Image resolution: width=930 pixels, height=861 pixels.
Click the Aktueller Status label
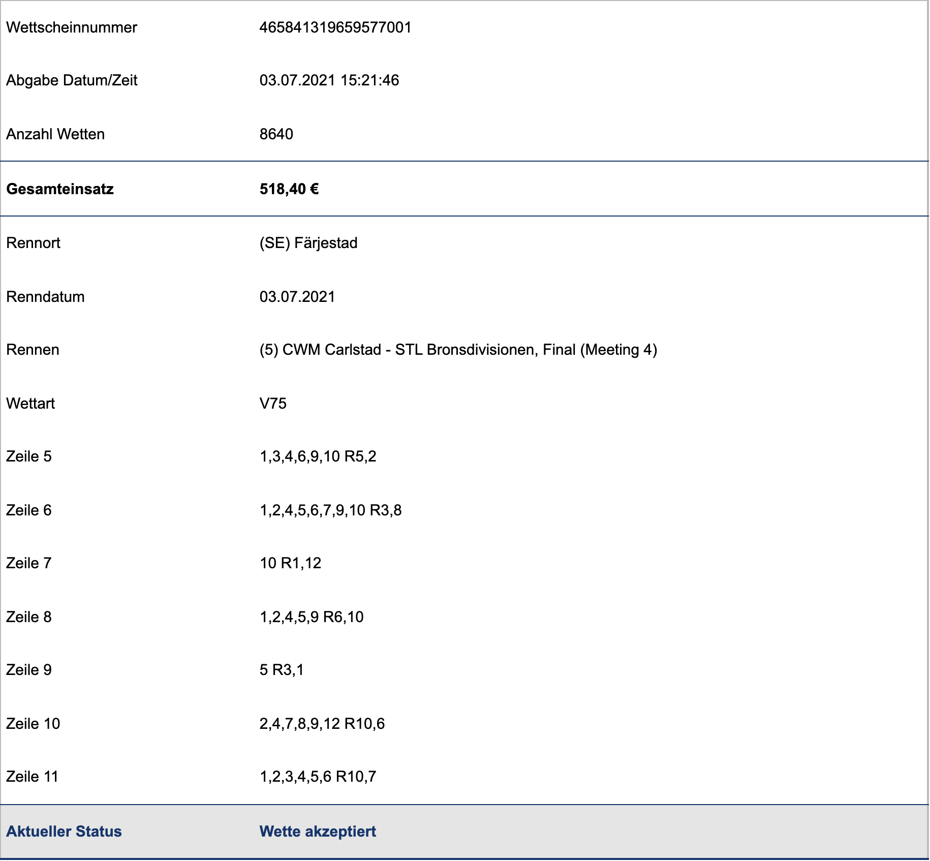(x=64, y=832)
